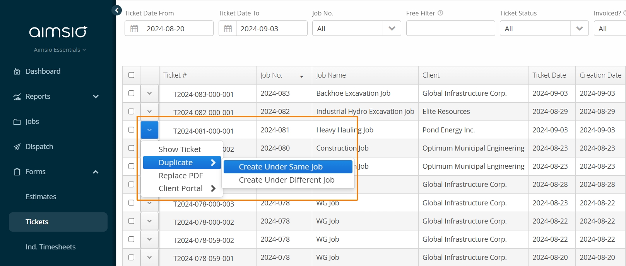Close actions dropdown for ticket T2024-081-000-001
626x266 pixels.
coord(149,130)
